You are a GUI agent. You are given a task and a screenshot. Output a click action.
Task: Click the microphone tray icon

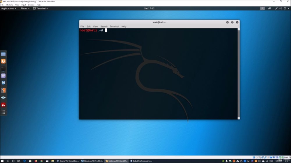[x=227, y=161]
